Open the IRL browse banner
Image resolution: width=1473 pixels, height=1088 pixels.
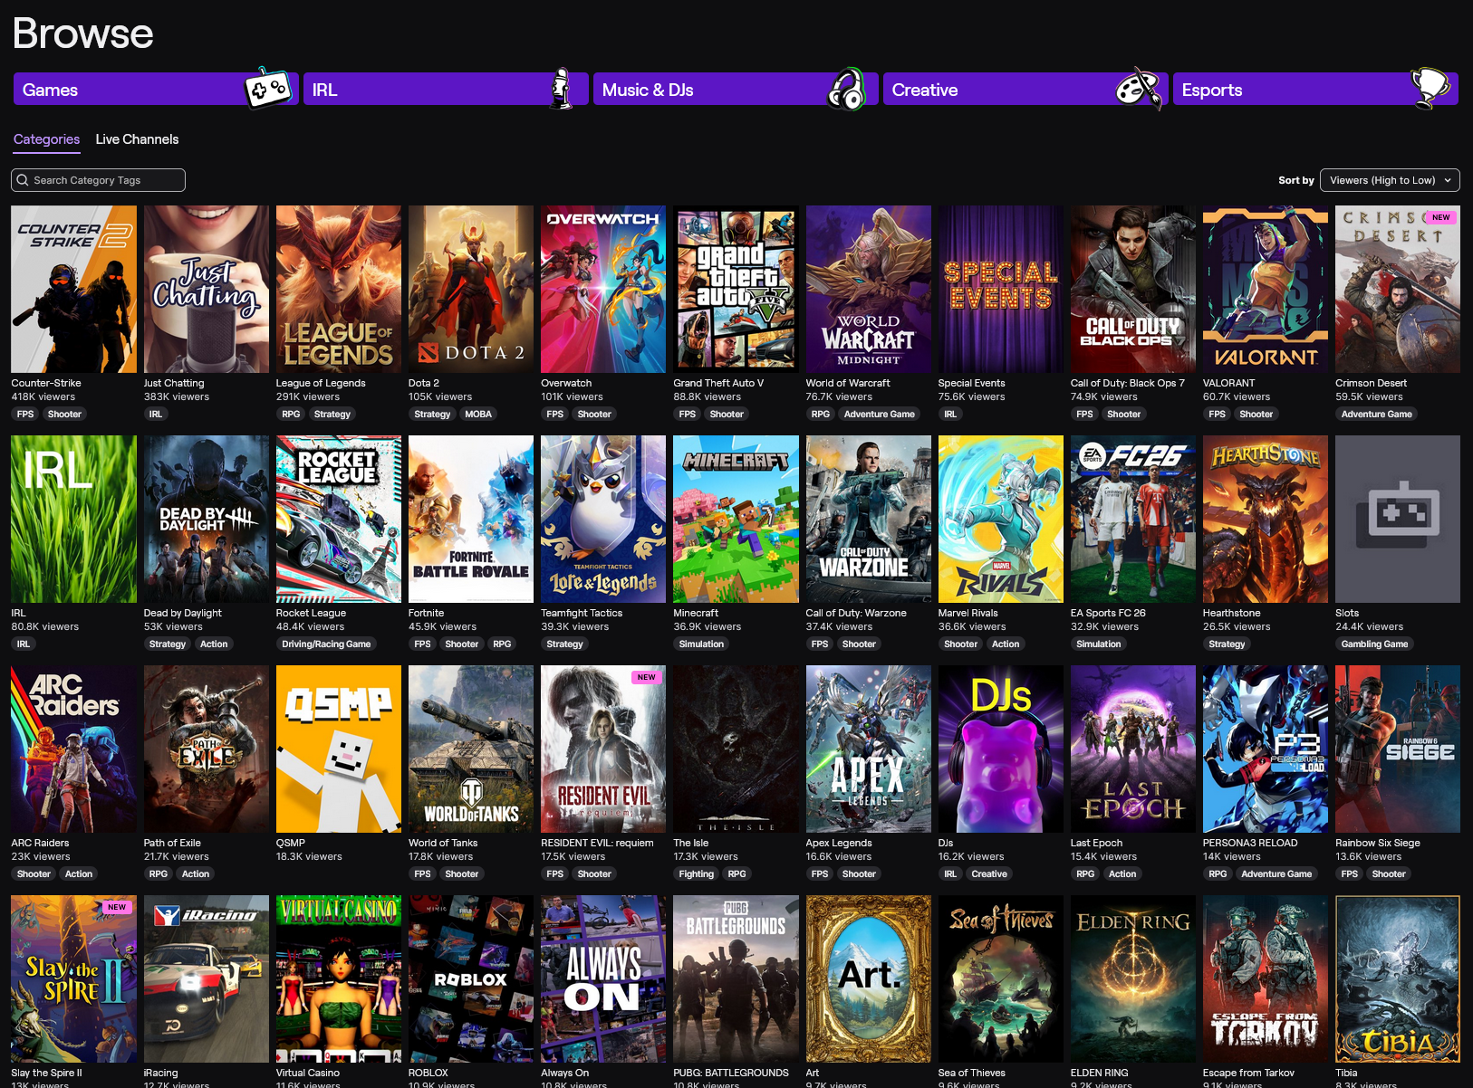click(x=446, y=90)
